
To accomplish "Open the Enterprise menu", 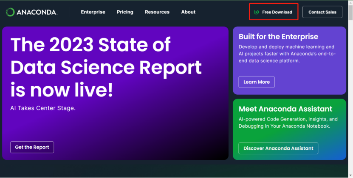I will 93,12.
